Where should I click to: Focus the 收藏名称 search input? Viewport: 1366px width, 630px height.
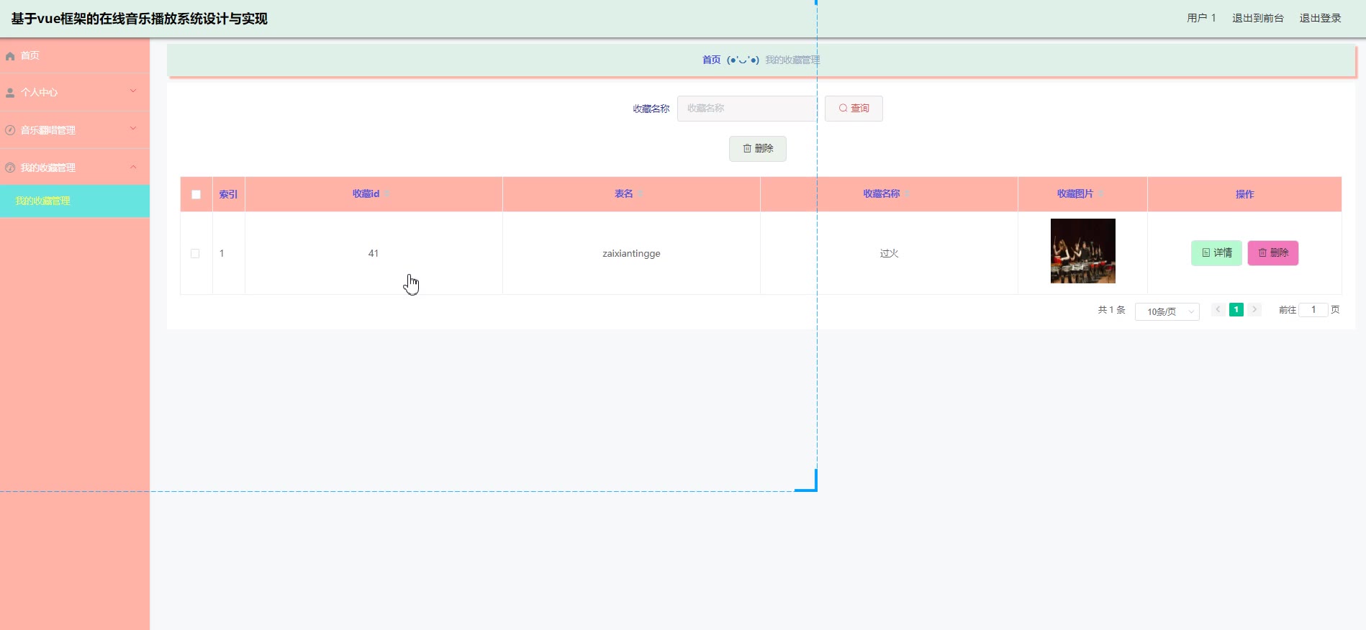(747, 109)
